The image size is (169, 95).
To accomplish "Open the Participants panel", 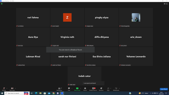I will [x=59, y=89].
